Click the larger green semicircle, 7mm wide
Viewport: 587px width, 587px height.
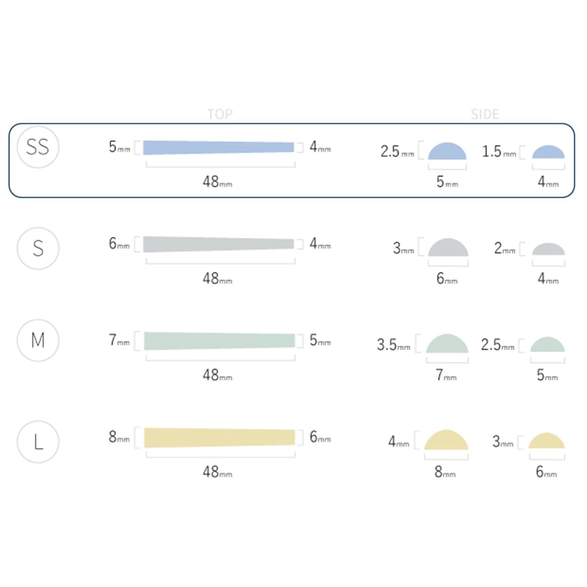(x=447, y=344)
